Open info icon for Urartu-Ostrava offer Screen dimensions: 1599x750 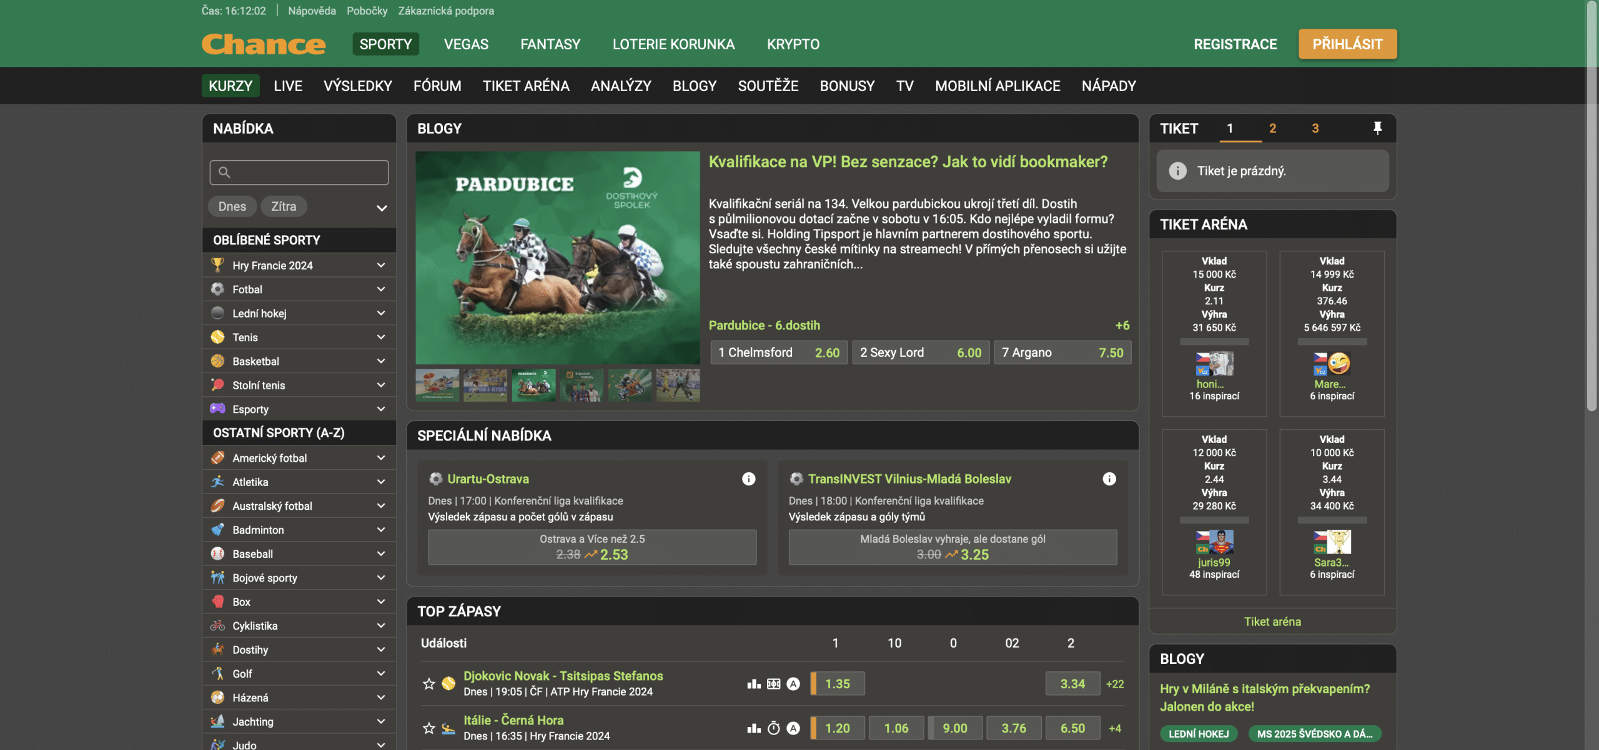[748, 479]
